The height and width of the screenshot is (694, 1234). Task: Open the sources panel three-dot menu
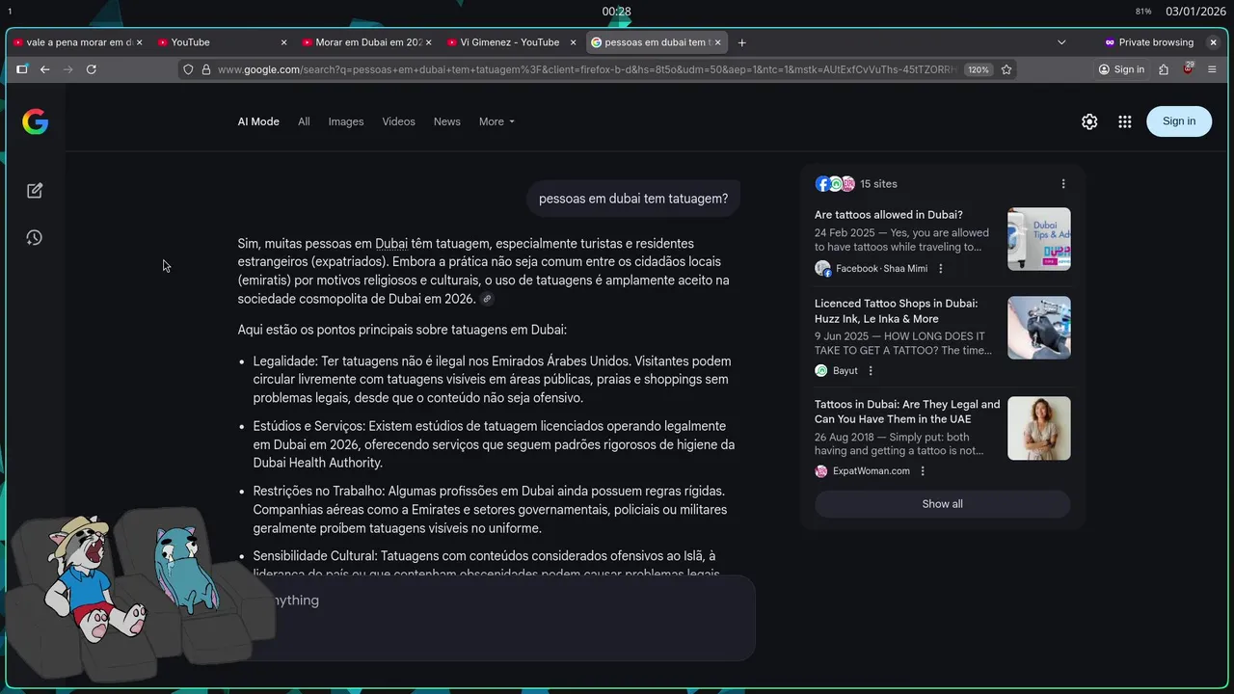point(1063,184)
